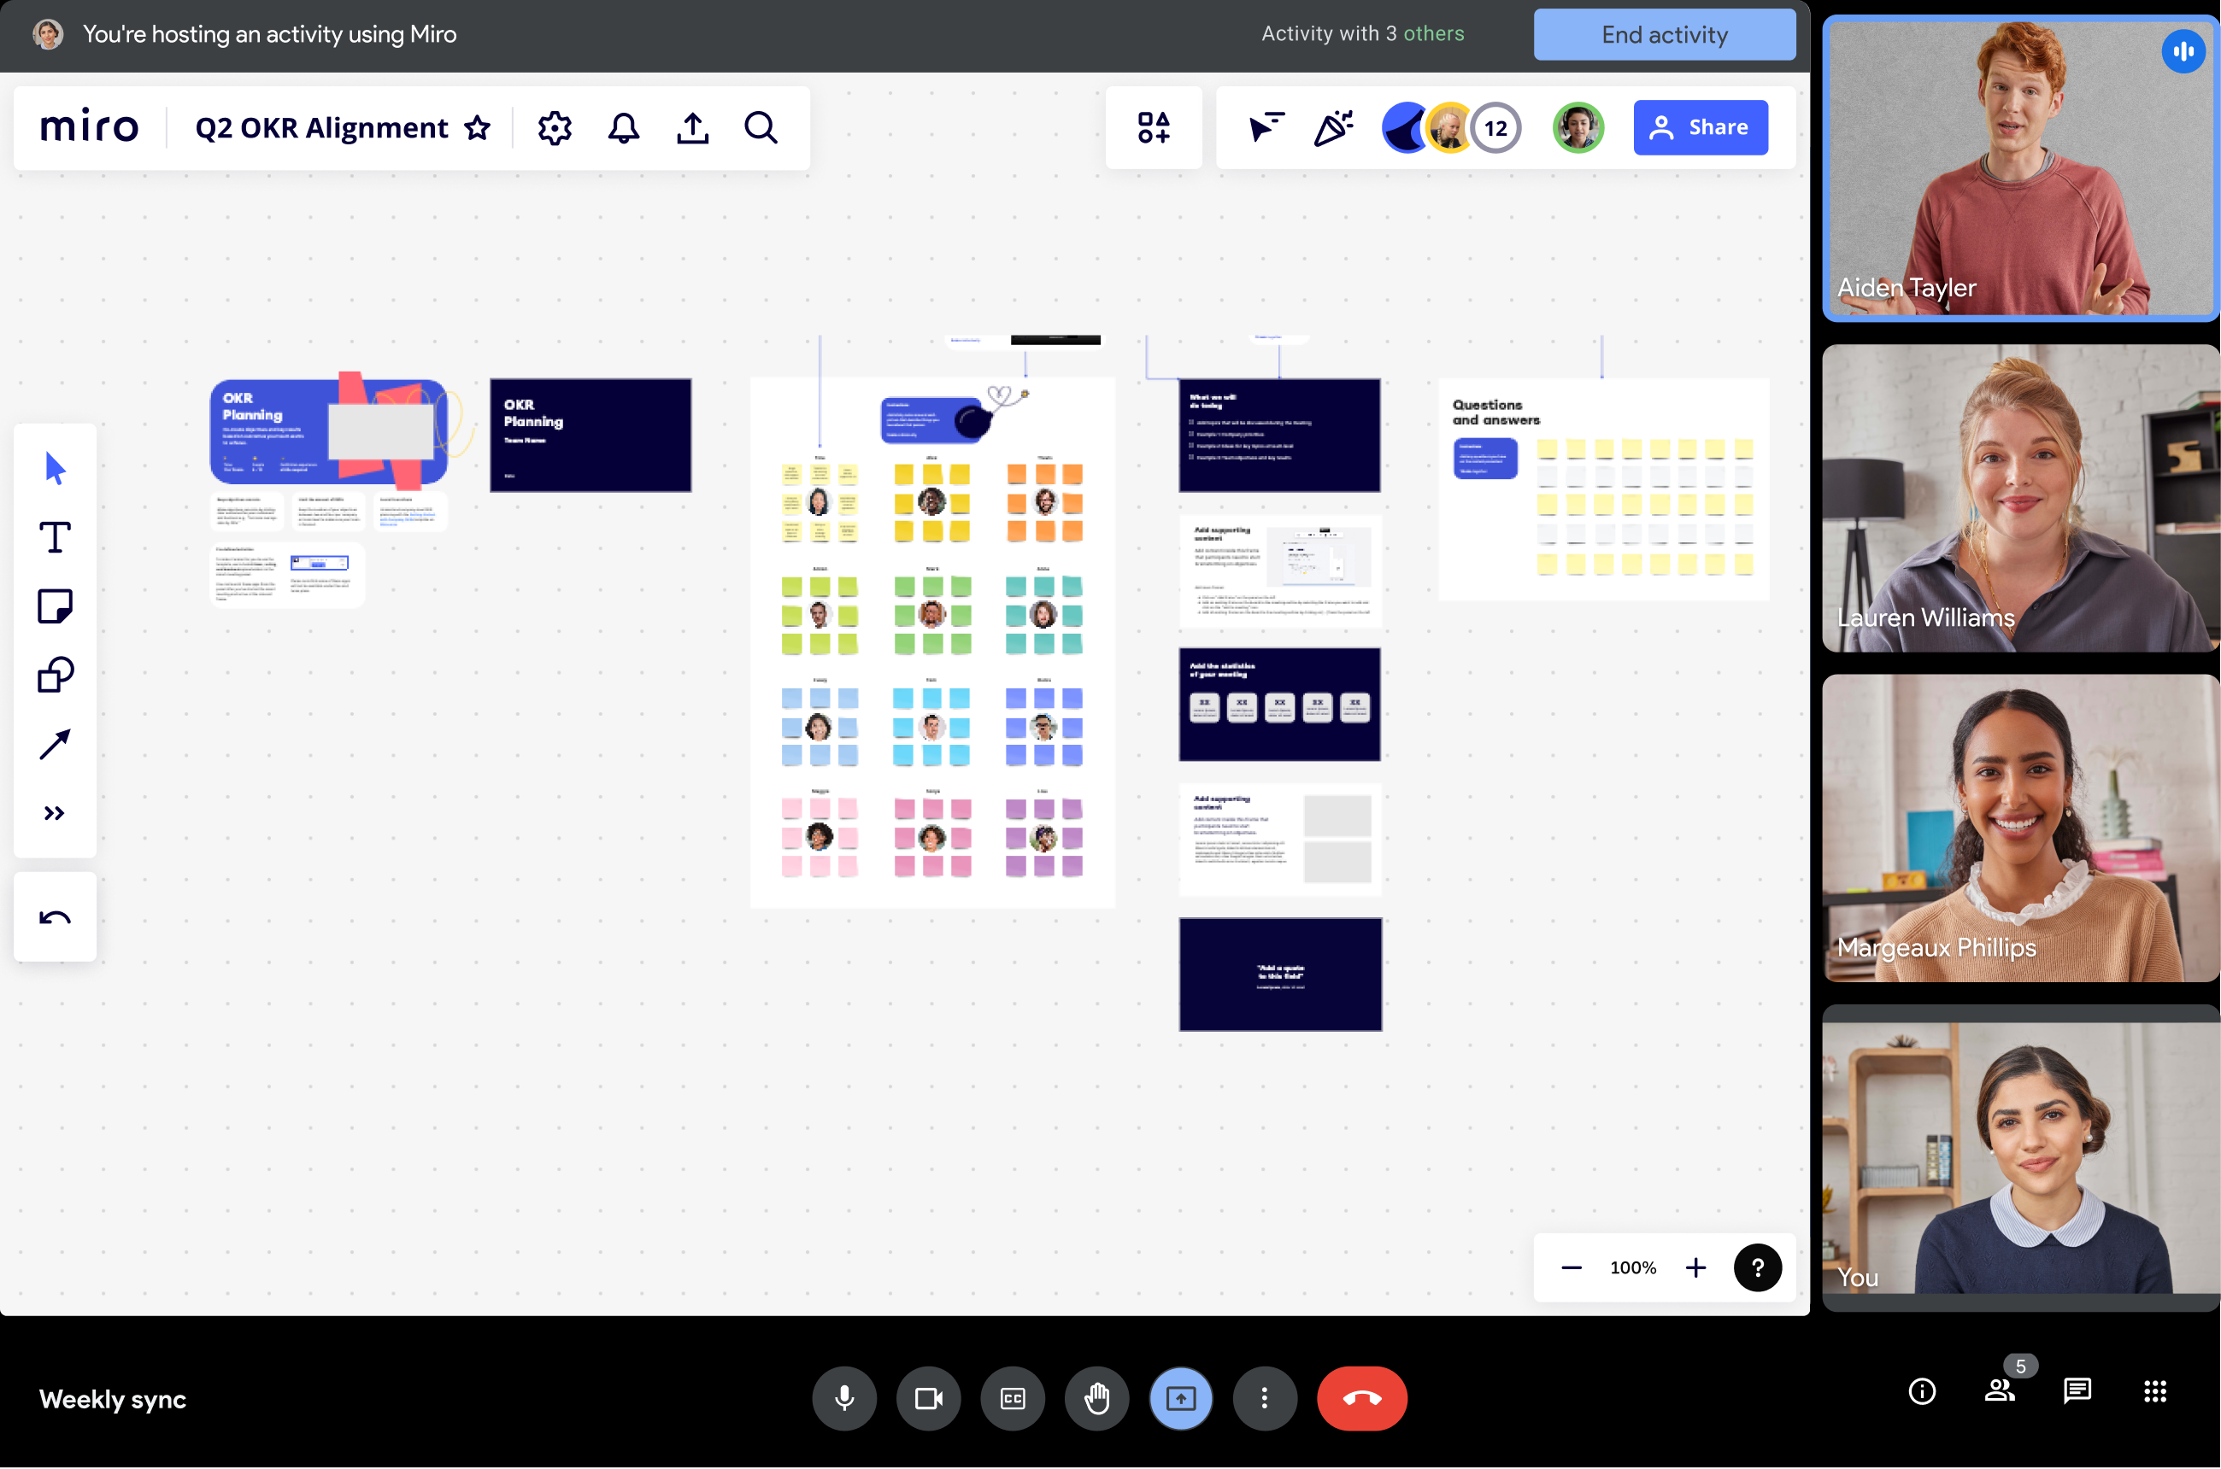
Task: Open board settings gear icon
Action: pos(555,127)
